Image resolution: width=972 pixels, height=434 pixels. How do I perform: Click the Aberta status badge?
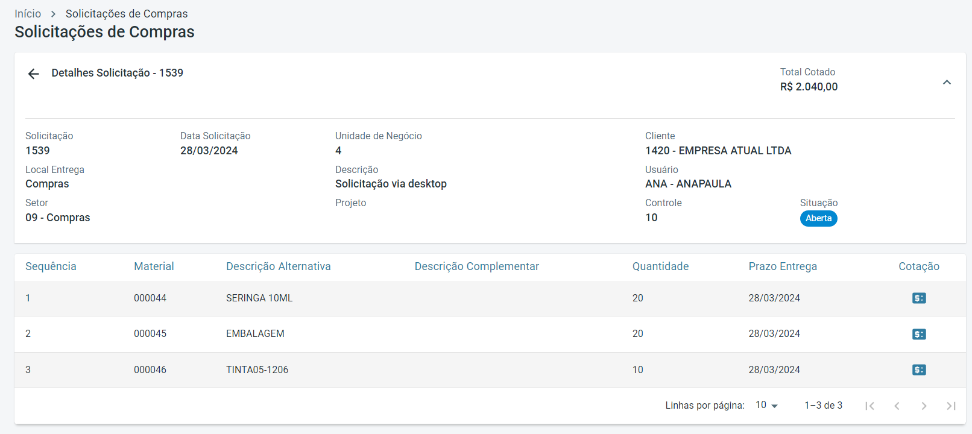818,218
